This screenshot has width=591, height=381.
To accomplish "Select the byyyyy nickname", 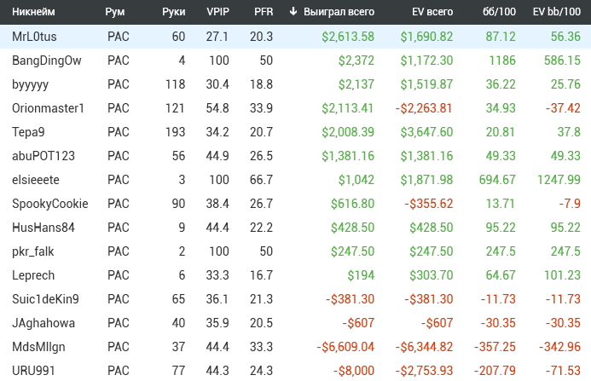I will pyautogui.click(x=30, y=84).
